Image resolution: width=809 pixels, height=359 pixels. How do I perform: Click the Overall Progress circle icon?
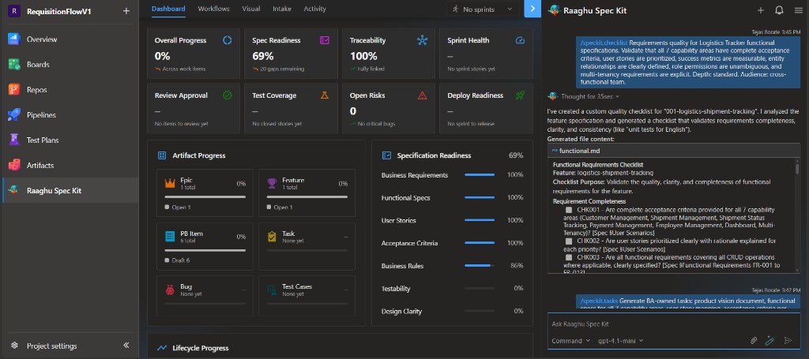coord(227,40)
